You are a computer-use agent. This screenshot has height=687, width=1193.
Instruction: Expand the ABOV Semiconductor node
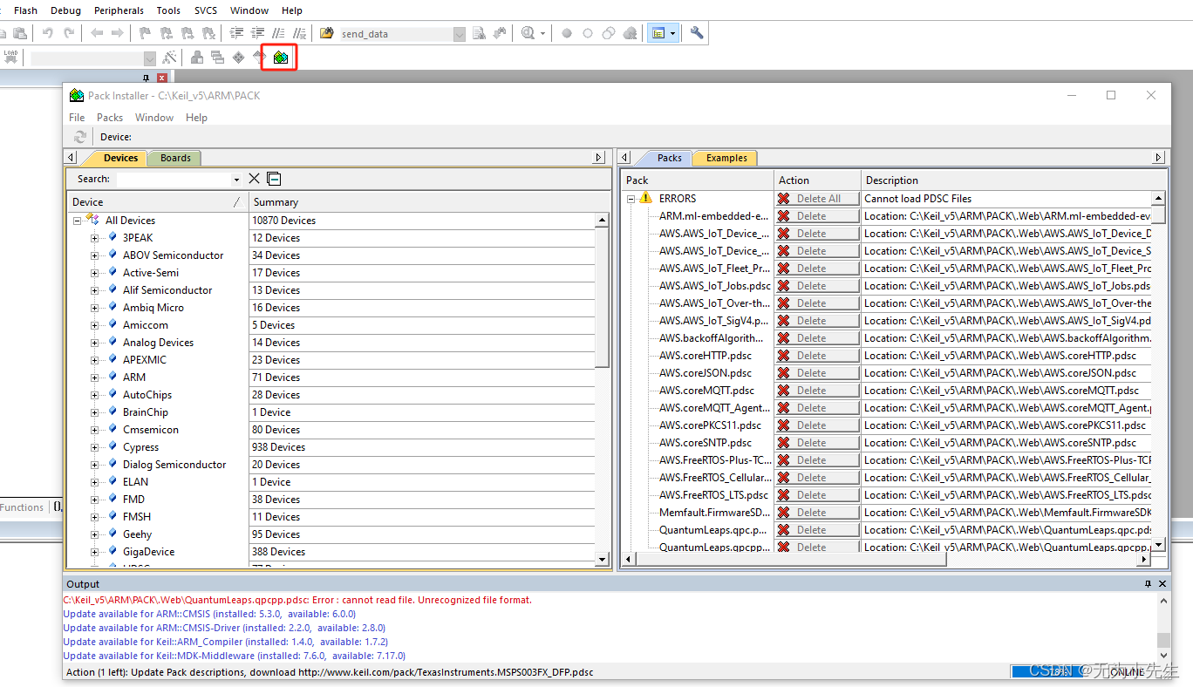[x=94, y=255]
